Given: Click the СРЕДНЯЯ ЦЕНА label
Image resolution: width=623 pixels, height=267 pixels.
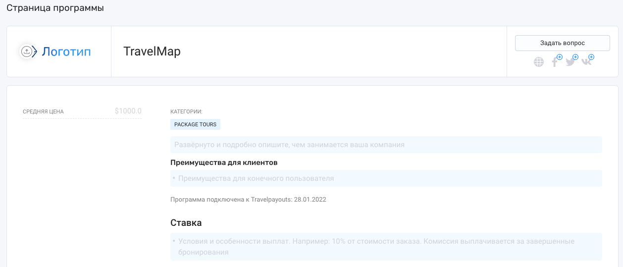Looking at the screenshot, I should pyautogui.click(x=43, y=111).
